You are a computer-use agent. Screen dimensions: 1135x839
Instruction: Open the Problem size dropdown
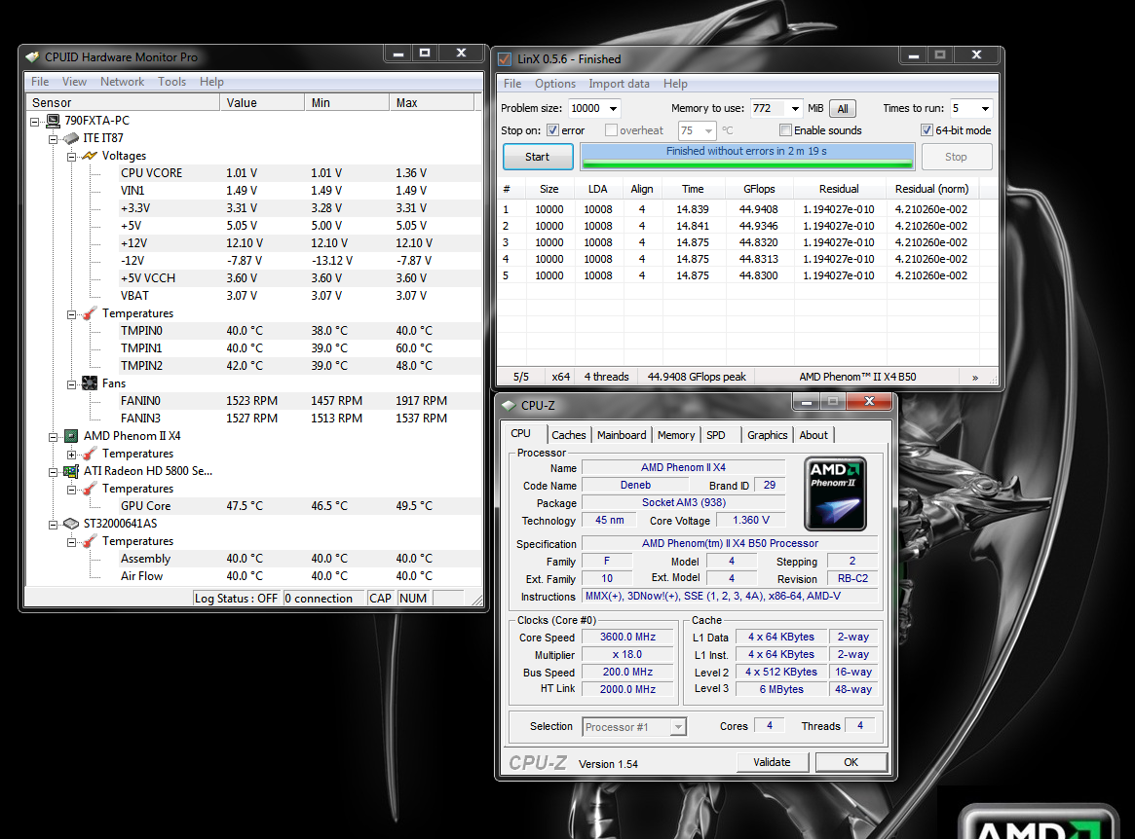pyautogui.click(x=613, y=108)
